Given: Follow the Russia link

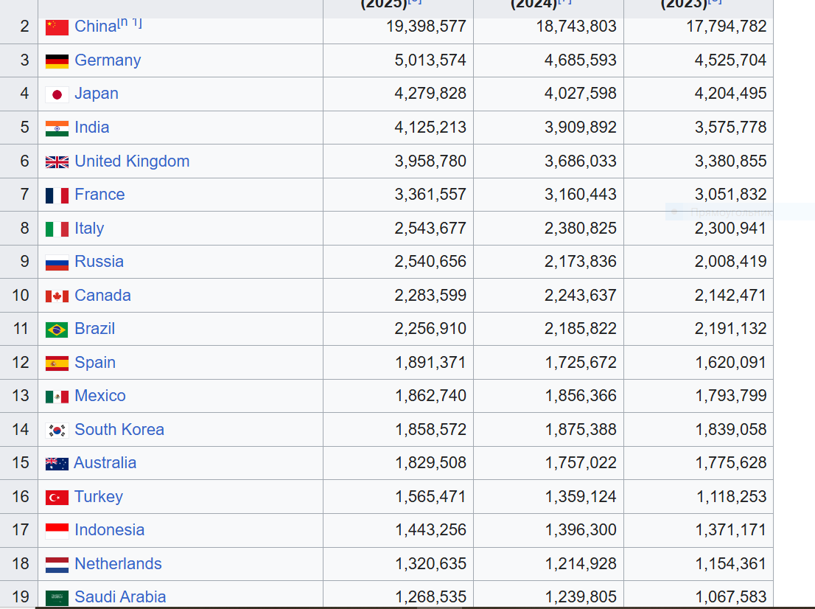Looking at the screenshot, I should (x=99, y=262).
